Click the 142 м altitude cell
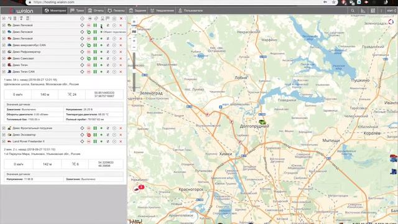This screenshot has width=398, height=224. (x=47, y=164)
